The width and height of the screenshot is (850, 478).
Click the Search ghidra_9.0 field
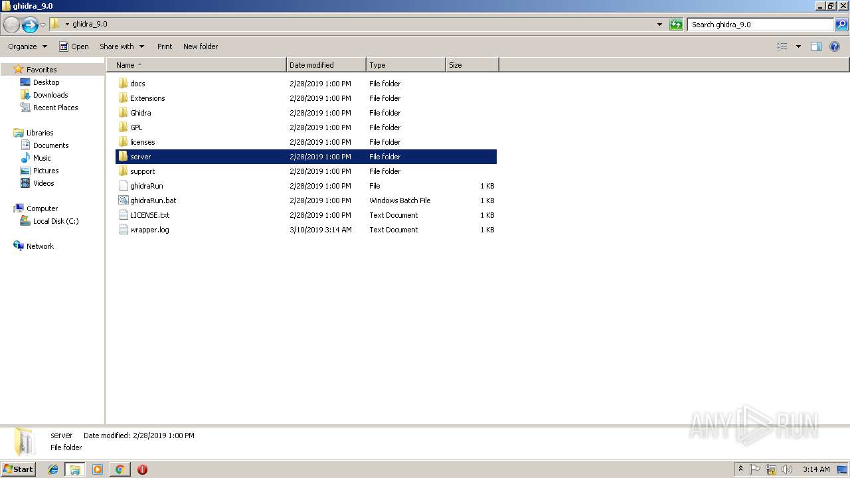(x=760, y=25)
